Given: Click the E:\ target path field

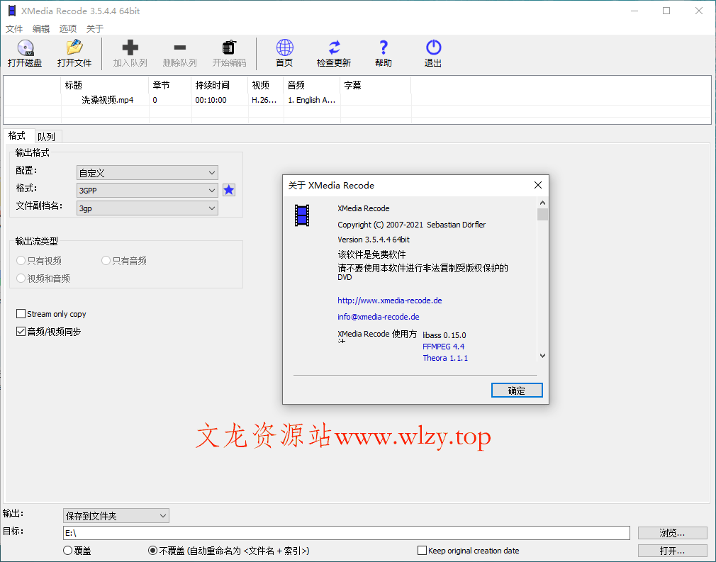Looking at the screenshot, I should click(284, 532).
